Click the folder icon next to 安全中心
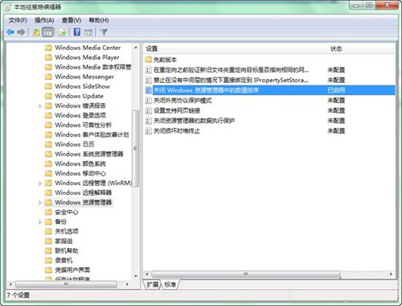The height and width of the screenshot is (306, 402). (48, 212)
